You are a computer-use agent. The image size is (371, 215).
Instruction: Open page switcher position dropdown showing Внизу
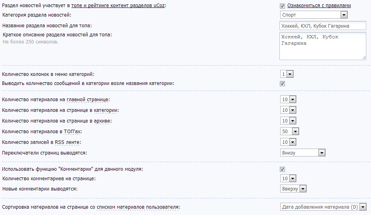pos(302,153)
